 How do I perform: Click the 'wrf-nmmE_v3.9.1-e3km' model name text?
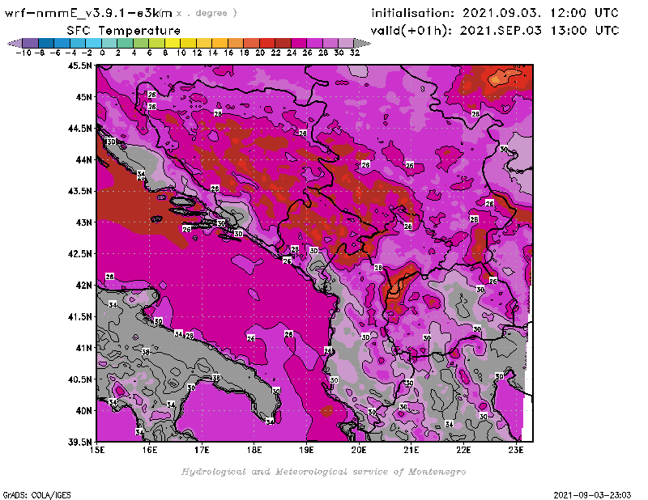tap(88, 13)
